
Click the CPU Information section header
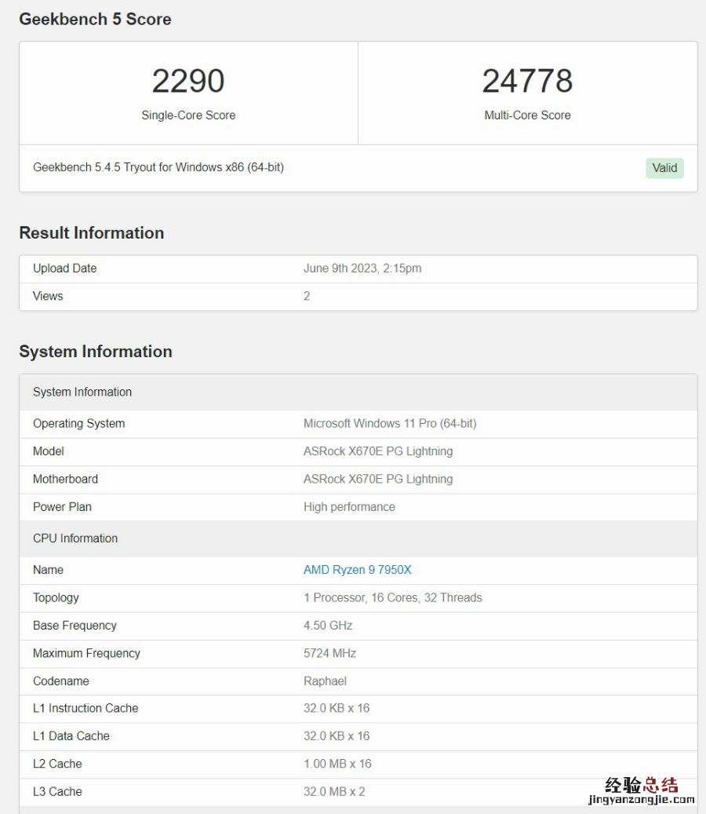coord(358,538)
